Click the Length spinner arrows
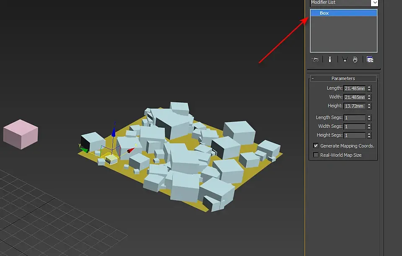Image resolution: width=402 pixels, height=256 pixels. pyautogui.click(x=369, y=88)
